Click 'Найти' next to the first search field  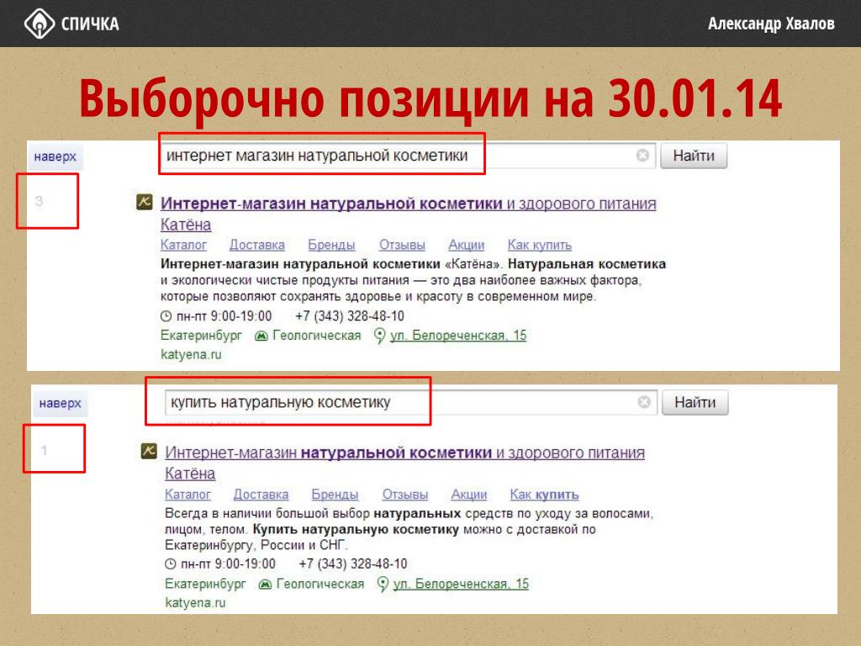click(694, 156)
